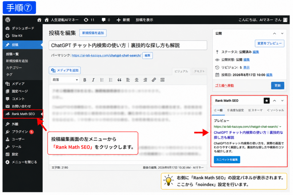The height and width of the screenshot is (195, 293).
Task: Go to 投稿一覧 submenu
Action: (12, 54)
